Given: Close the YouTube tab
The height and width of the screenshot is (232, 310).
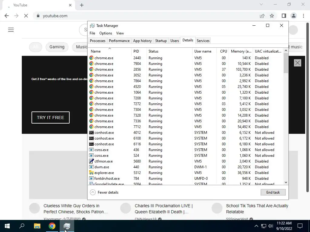Looking at the screenshot, I should pos(70,5).
